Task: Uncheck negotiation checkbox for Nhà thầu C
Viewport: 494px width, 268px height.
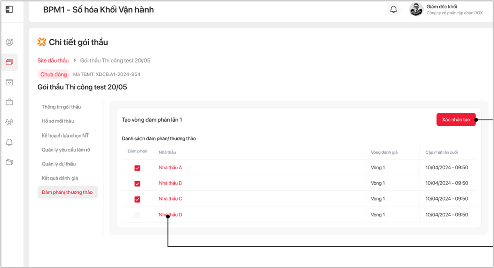Action: point(137,199)
